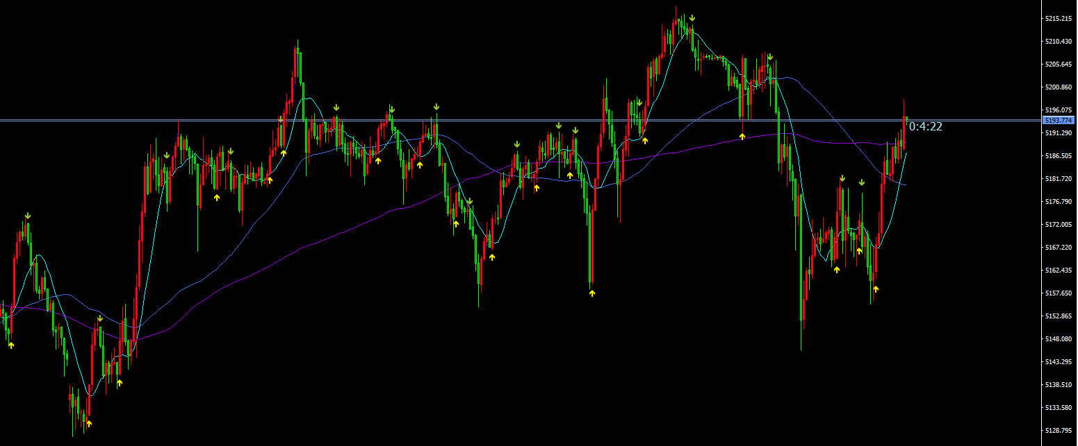Select the 5172.005 price scale value
Screen dimensions: 1078x446
click(x=1058, y=225)
